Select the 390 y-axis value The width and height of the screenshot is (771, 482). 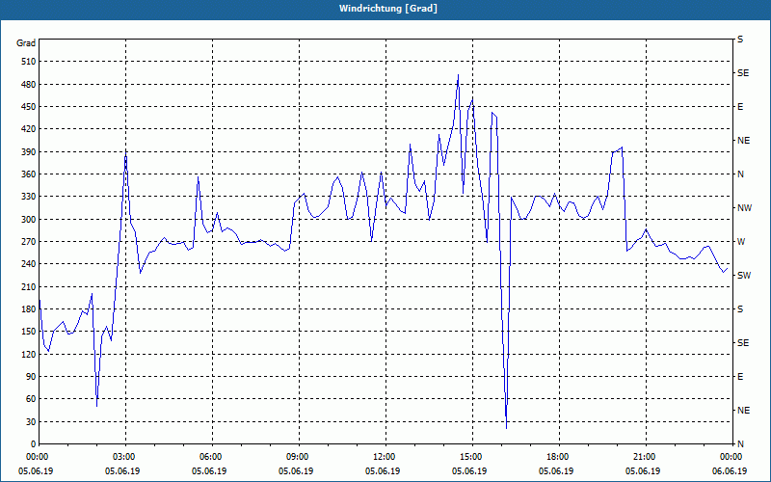29,152
